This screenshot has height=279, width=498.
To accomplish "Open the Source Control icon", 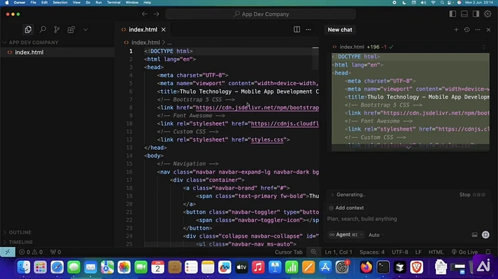I will 57,29.
